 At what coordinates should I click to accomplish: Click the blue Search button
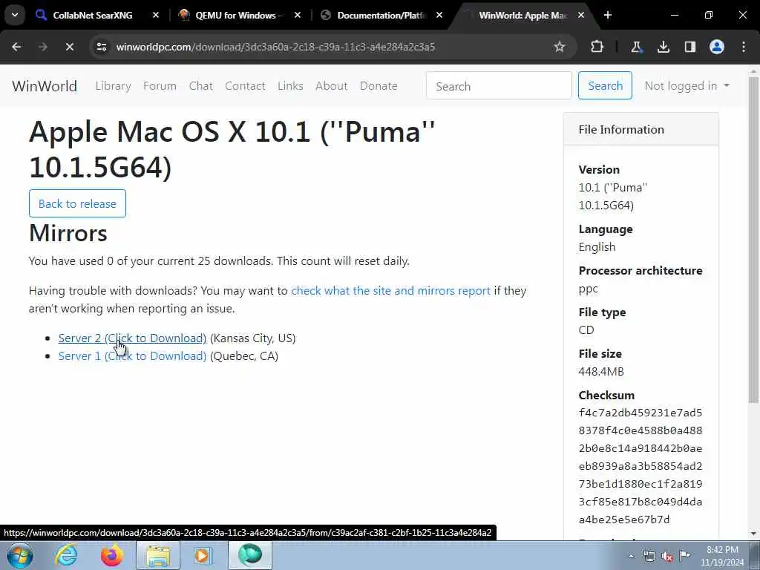(x=605, y=86)
